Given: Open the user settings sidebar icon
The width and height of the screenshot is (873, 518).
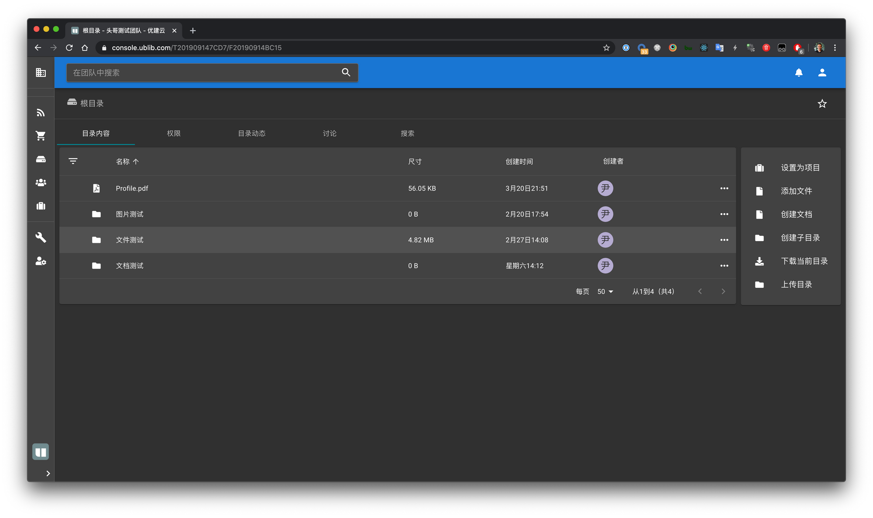Looking at the screenshot, I should pyautogui.click(x=41, y=261).
